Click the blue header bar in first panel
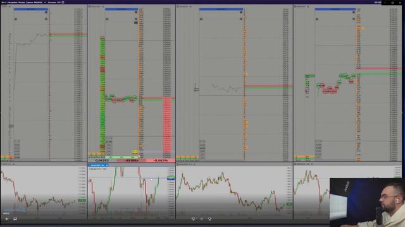 (31, 9)
